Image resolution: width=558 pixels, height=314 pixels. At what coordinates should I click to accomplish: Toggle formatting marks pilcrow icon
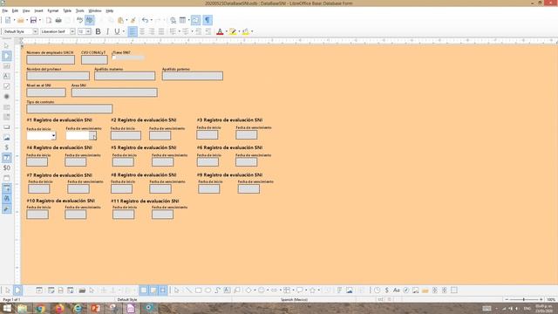[208, 20]
